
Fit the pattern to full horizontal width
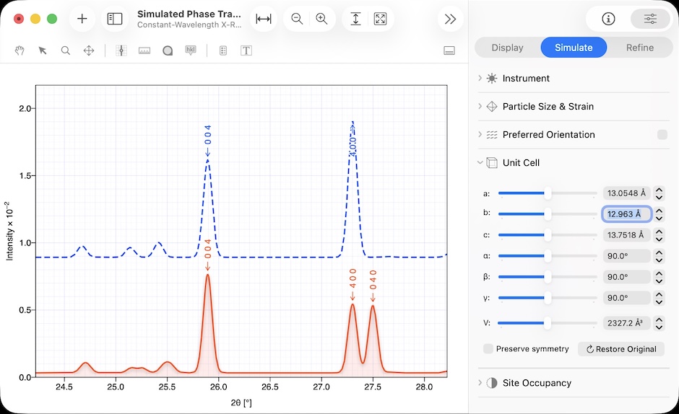point(264,19)
